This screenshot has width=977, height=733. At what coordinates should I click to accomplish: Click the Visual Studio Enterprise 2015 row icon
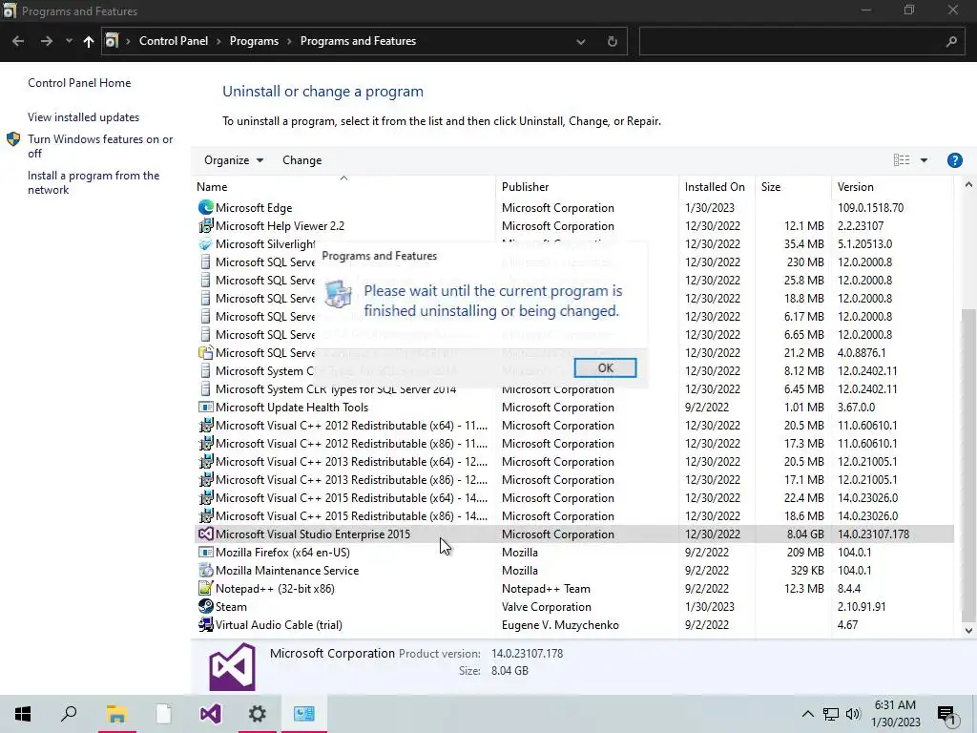click(206, 534)
